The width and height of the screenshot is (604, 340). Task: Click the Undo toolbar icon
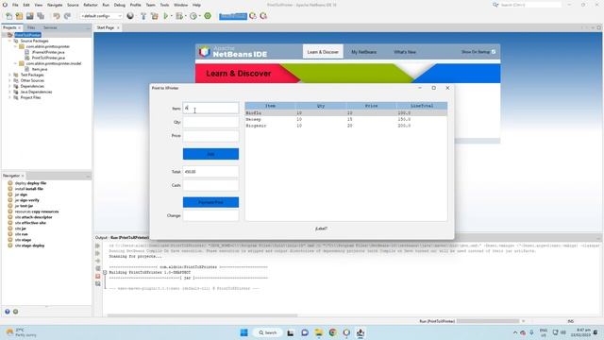(x=57, y=16)
